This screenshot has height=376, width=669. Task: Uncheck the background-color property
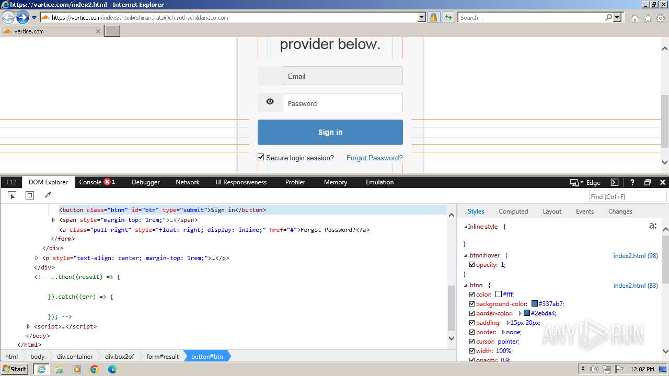click(x=472, y=304)
